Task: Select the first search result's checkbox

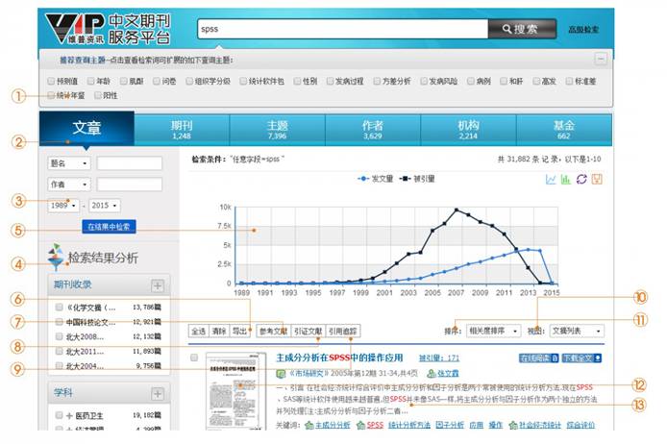Action: click(194, 358)
